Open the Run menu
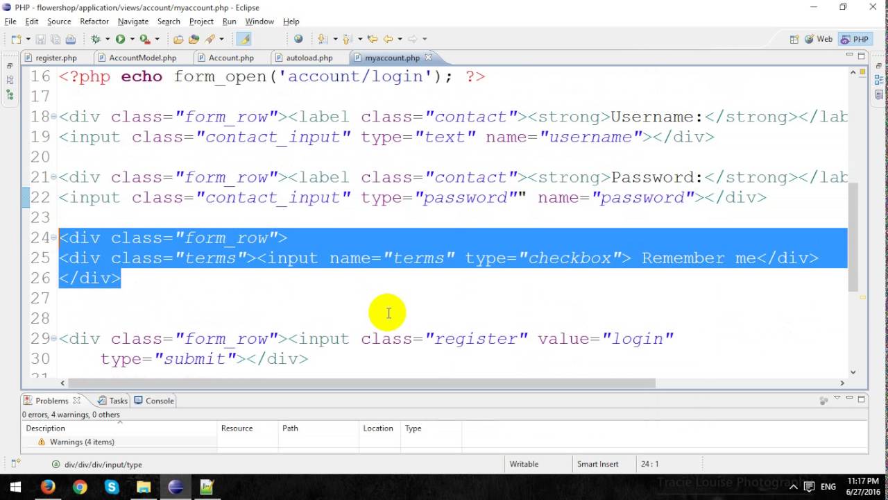 point(230,22)
